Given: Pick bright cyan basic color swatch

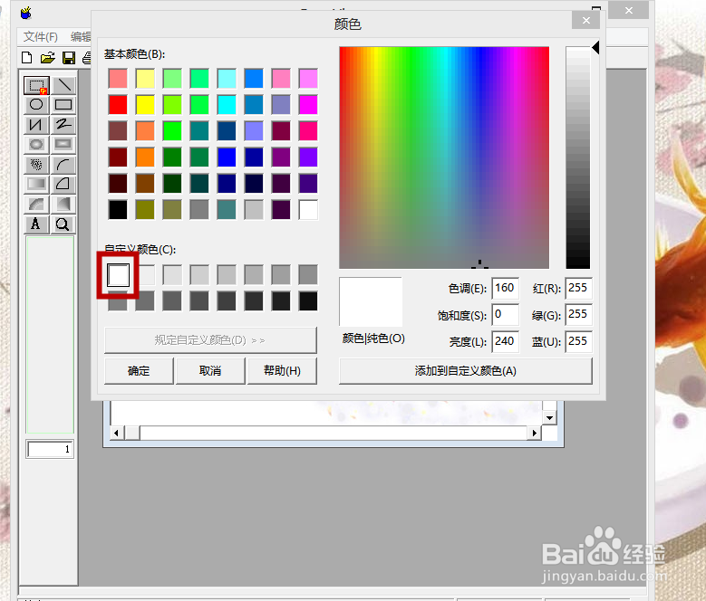Looking at the screenshot, I should pyautogui.click(x=227, y=105).
